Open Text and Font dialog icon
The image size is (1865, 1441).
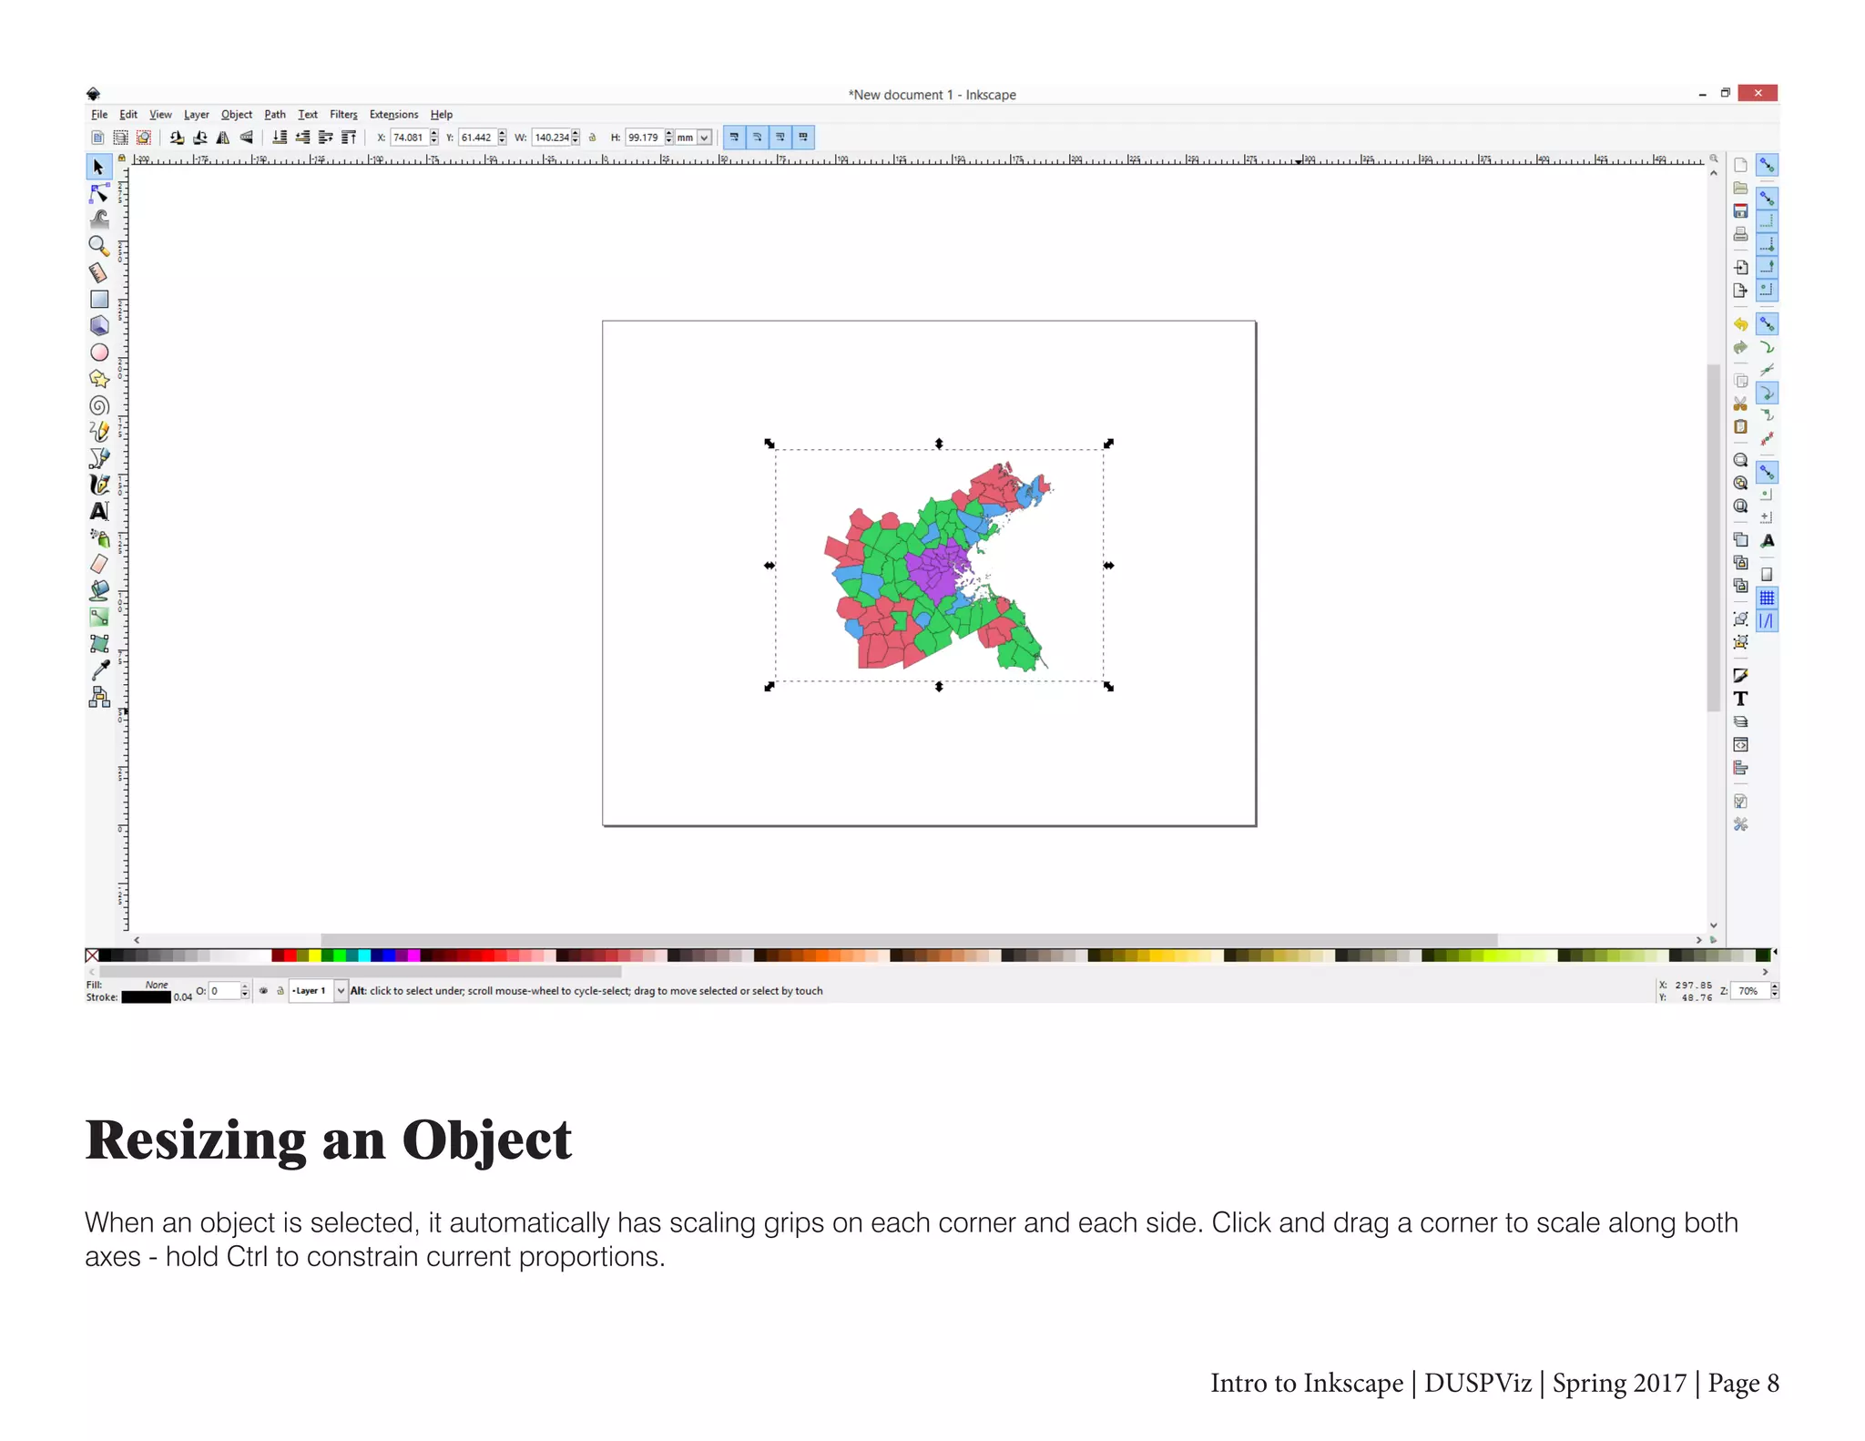(1740, 699)
